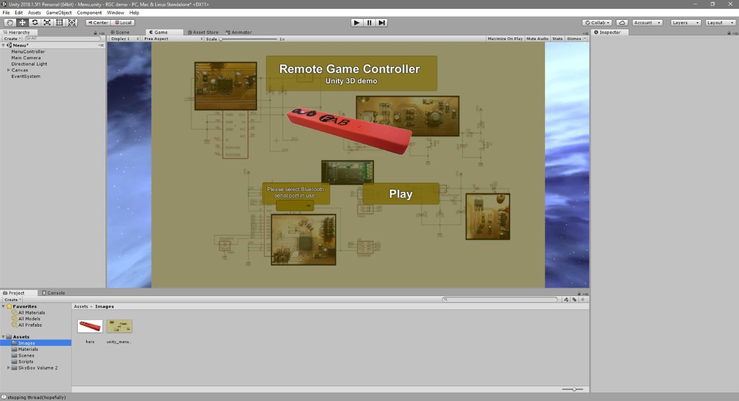Click All Prefabs favorite search
Viewport: 739px width, 401px height.
(x=30, y=325)
